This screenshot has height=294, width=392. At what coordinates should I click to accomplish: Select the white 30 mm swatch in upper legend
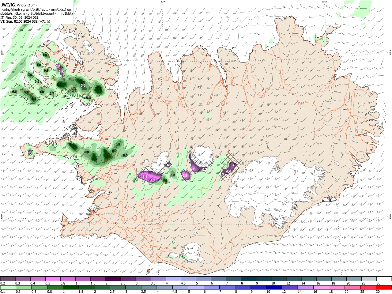click(x=384, y=279)
